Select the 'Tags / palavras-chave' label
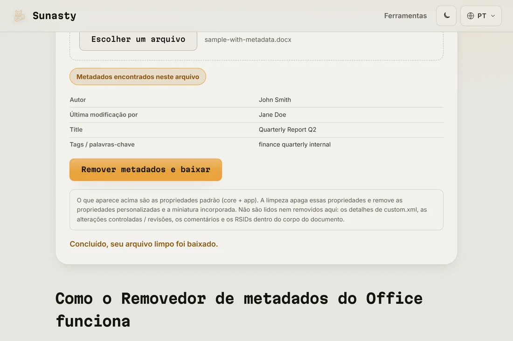Image resolution: width=513 pixels, height=341 pixels. (102, 145)
